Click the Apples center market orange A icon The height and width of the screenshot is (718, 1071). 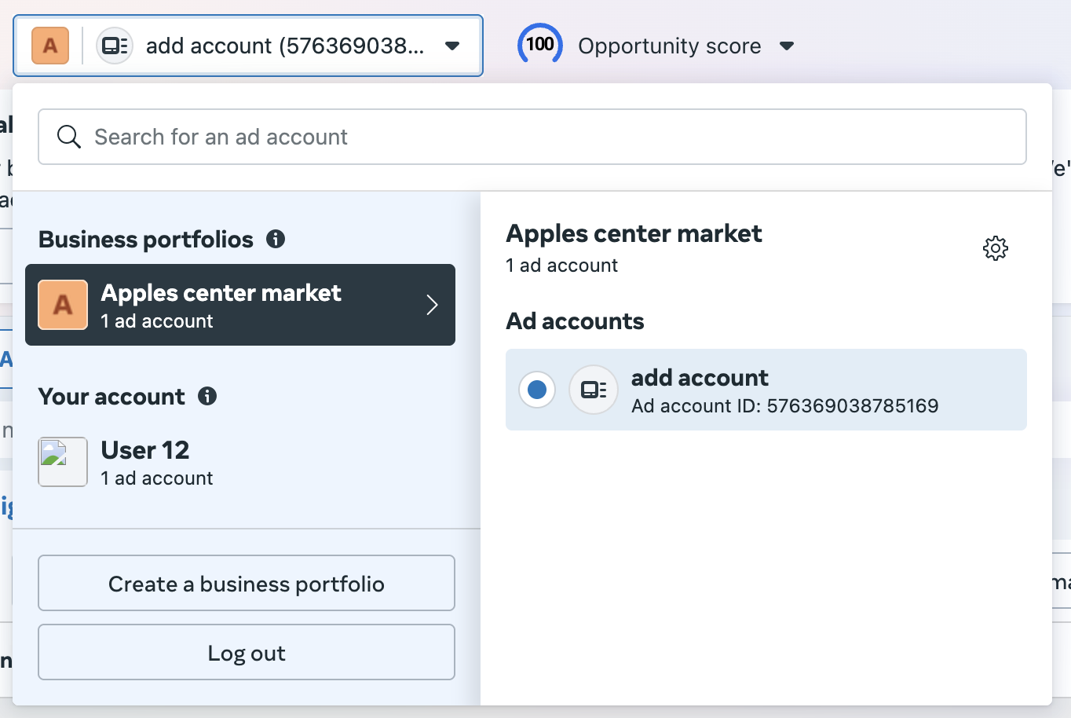click(x=63, y=305)
